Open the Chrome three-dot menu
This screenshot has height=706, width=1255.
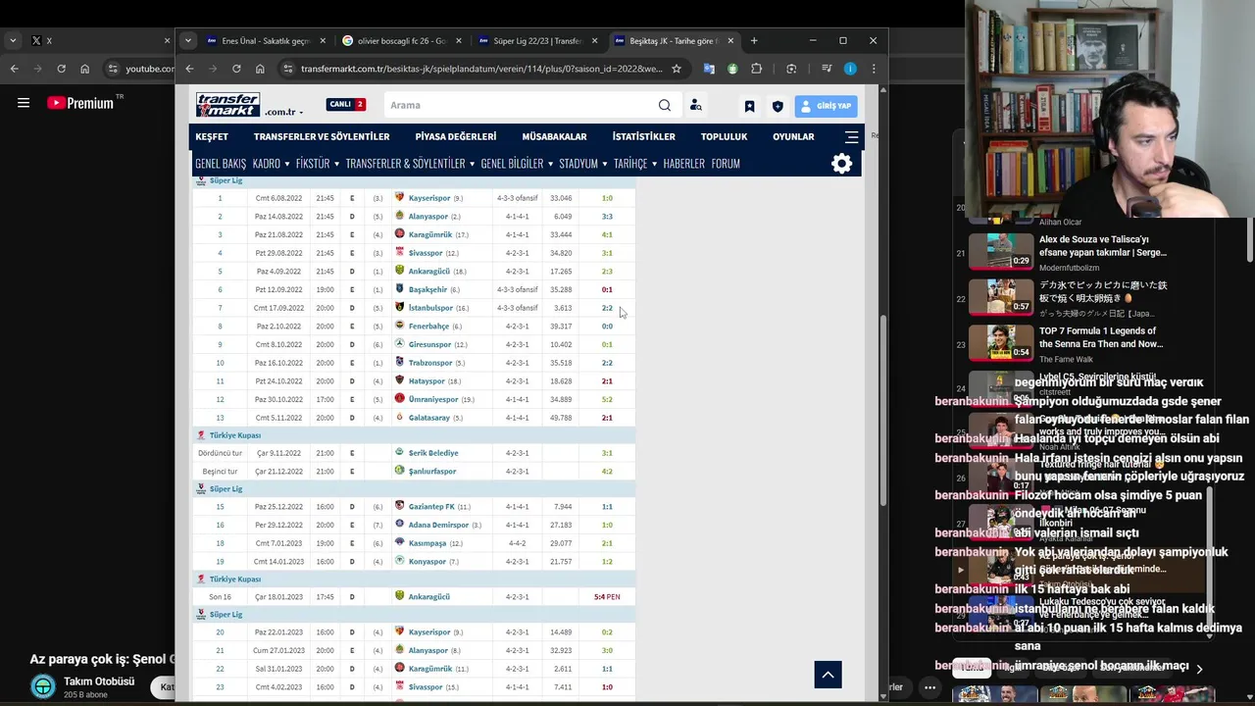(874, 69)
